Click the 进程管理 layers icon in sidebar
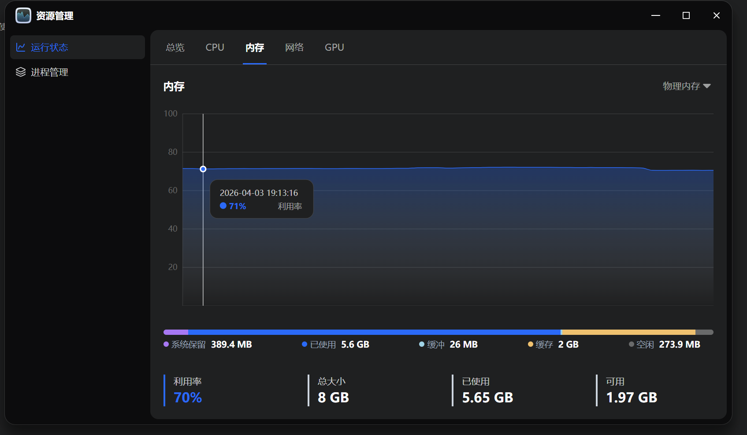 click(x=21, y=72)
